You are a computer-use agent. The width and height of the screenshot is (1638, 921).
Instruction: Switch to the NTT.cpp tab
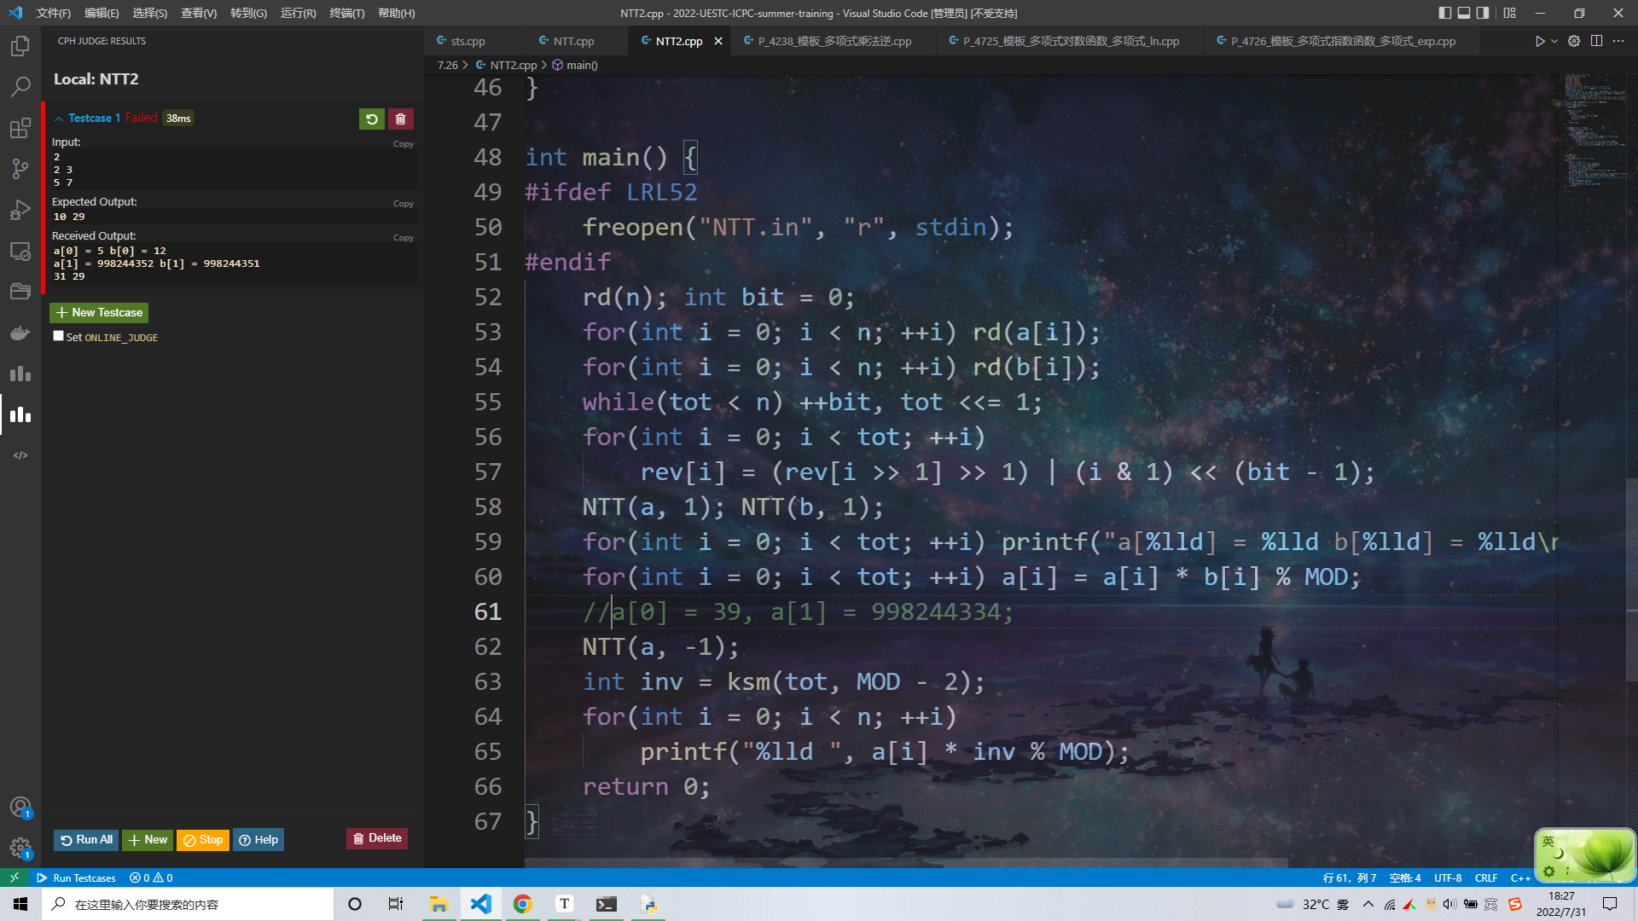[x=572, y=41]
